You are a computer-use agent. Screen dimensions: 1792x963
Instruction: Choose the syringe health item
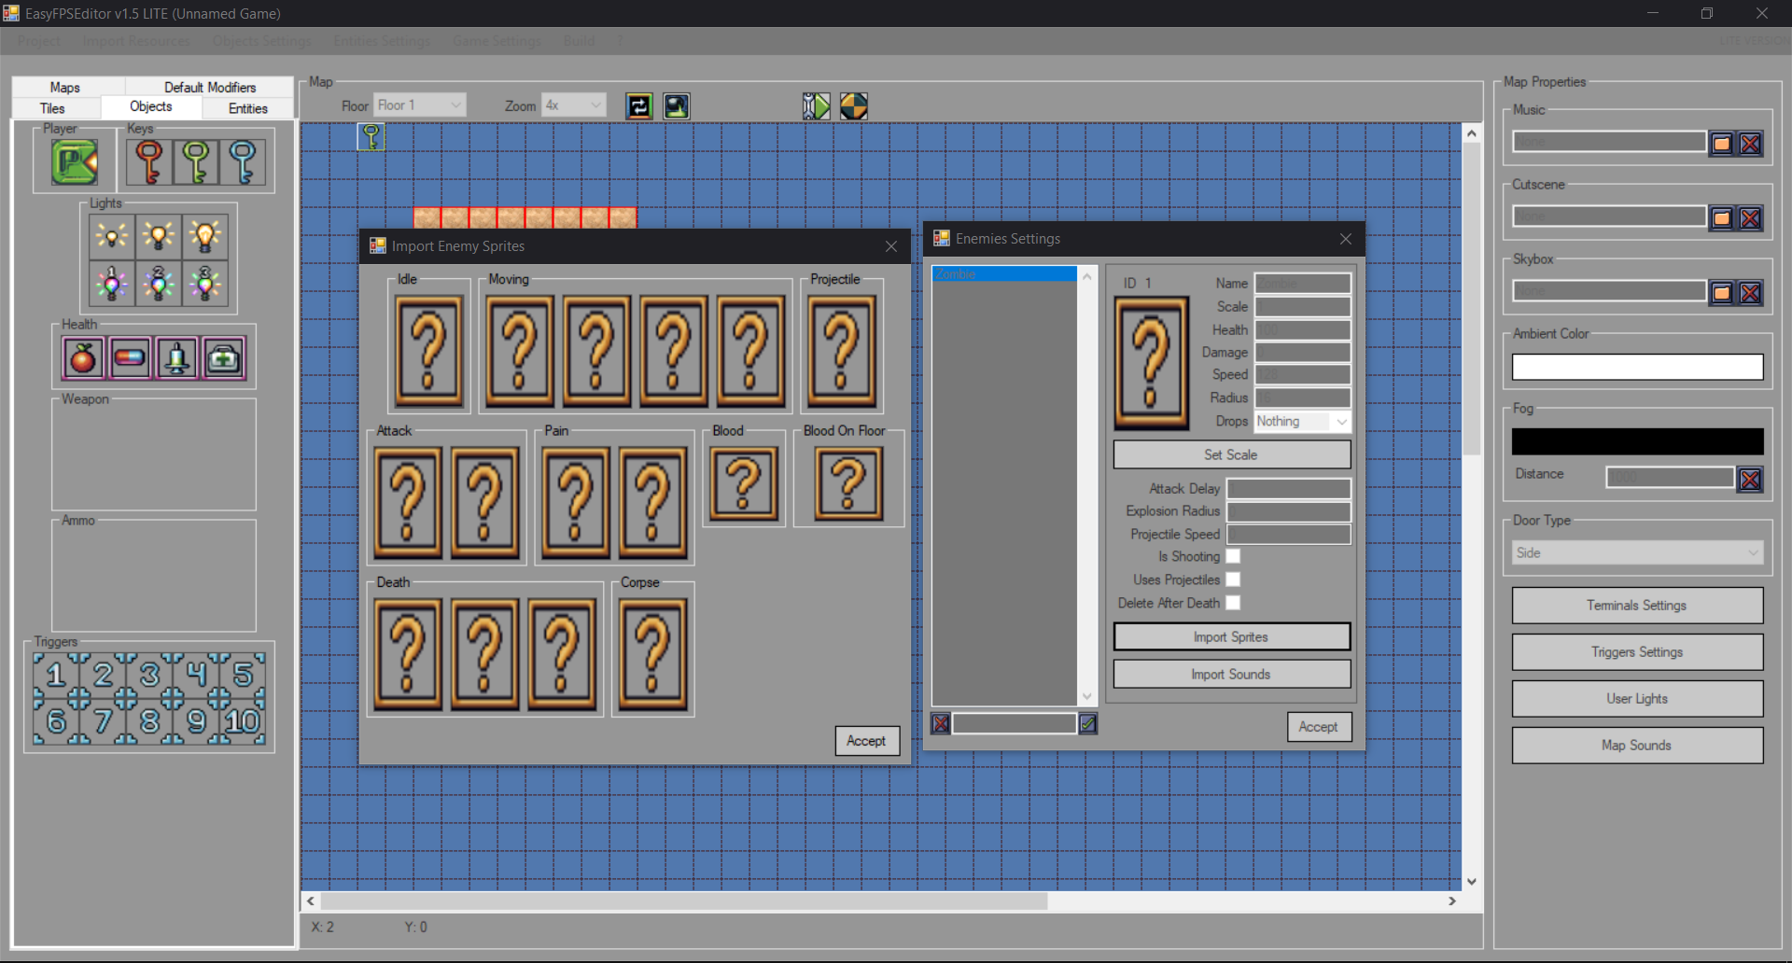(177, 358)
